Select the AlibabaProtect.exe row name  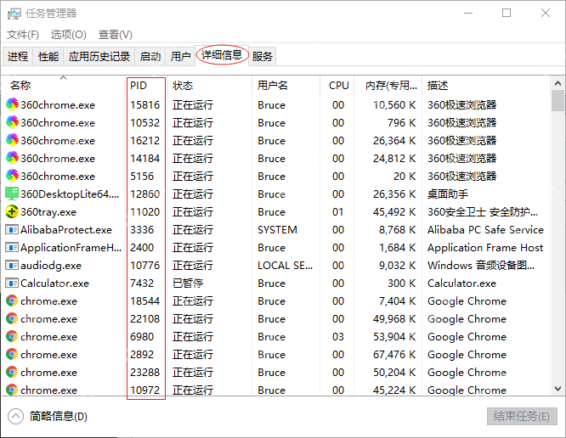[x=66, y=230]
